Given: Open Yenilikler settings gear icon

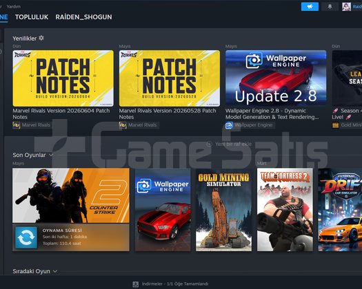Looking at the screenshot, I should click(x=41, y=38).
